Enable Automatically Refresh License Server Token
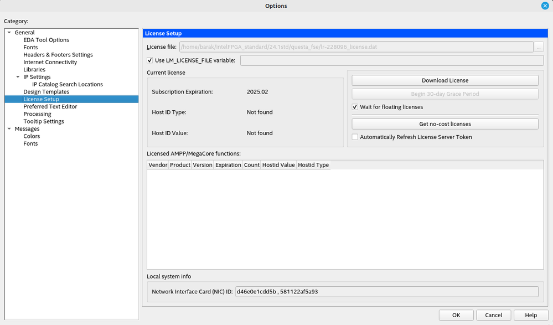Image resolution: width=553 pixels, height=325 pixels. coord(355,137)
